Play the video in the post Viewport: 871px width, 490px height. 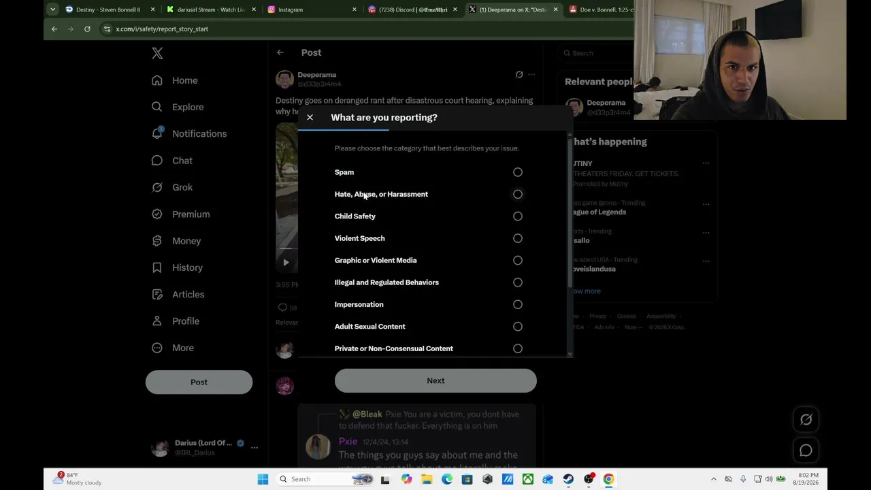286,262
